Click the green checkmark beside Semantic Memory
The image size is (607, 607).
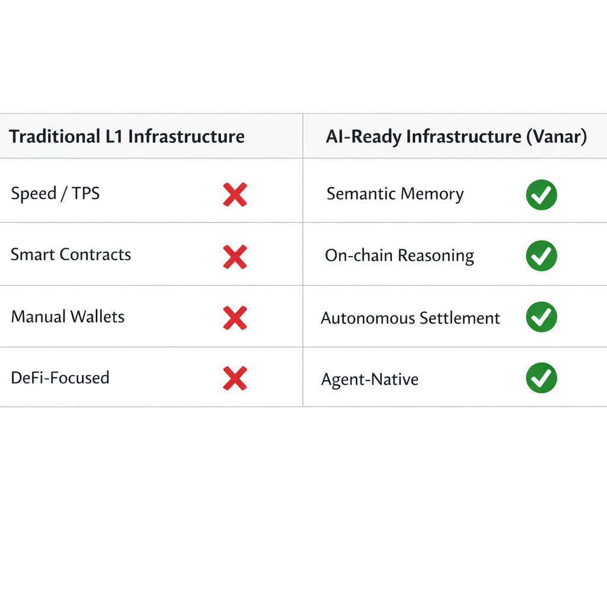[x=541, y=195]
